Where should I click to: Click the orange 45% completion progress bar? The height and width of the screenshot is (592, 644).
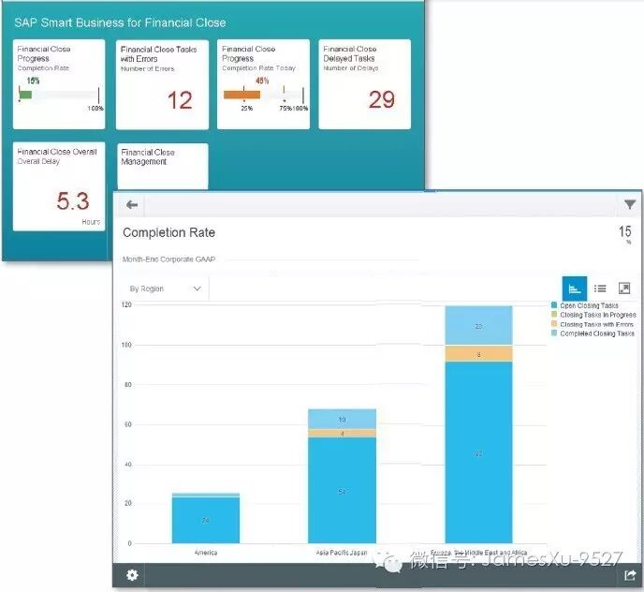241,95
